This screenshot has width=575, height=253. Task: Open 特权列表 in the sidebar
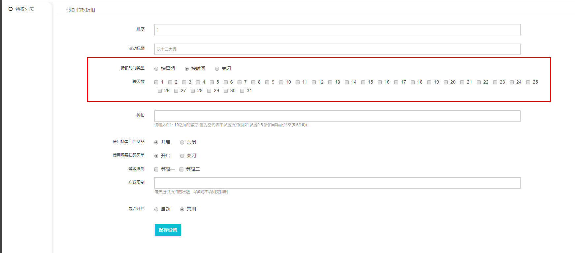pyautogui.click(x=24, y=9)
